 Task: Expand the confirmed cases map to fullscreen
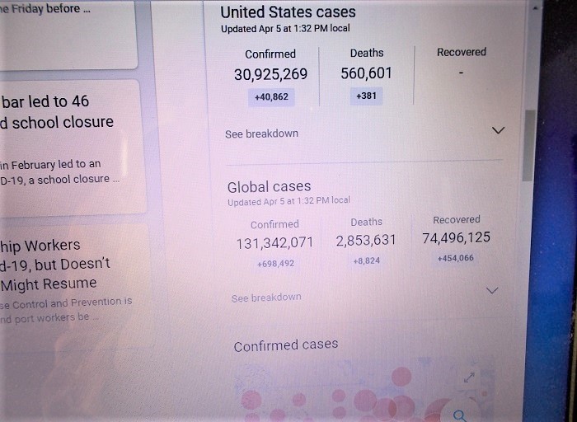(x=469, y=377)
